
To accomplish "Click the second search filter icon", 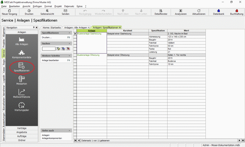I will [x=63, y=49].
